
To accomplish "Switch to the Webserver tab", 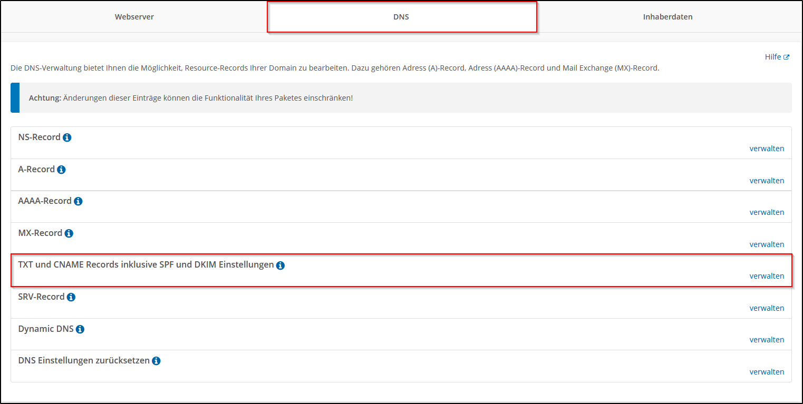I will pyautogui.click(x=134, y=17).
